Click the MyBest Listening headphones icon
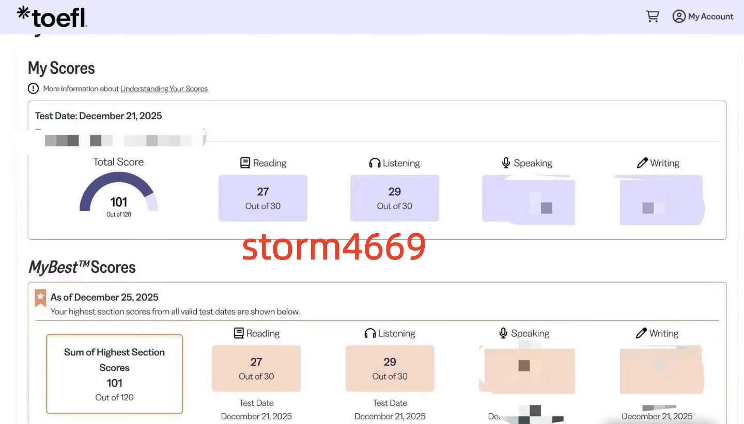 pos(370,333)
